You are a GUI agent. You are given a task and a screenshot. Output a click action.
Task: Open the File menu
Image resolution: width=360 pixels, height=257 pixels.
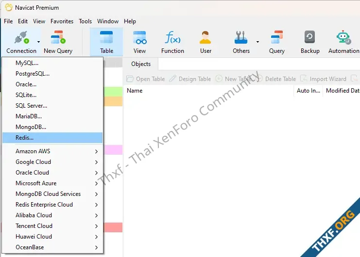(x=8, y=21)
